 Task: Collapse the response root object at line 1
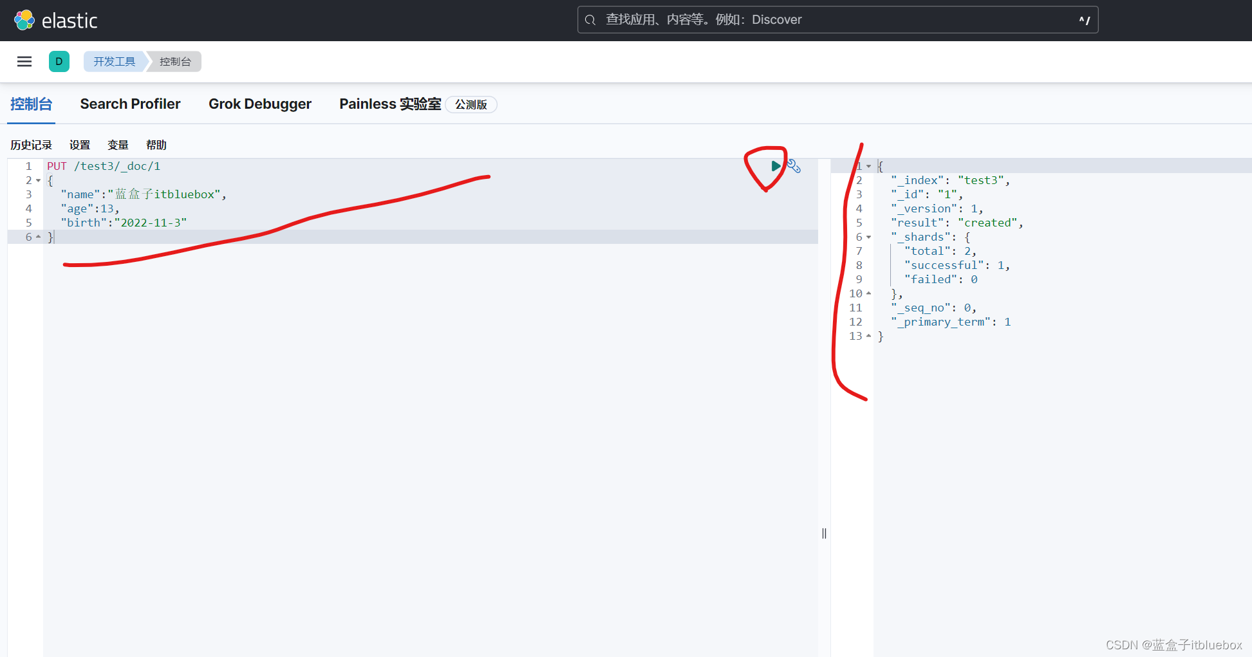point(869,165)
